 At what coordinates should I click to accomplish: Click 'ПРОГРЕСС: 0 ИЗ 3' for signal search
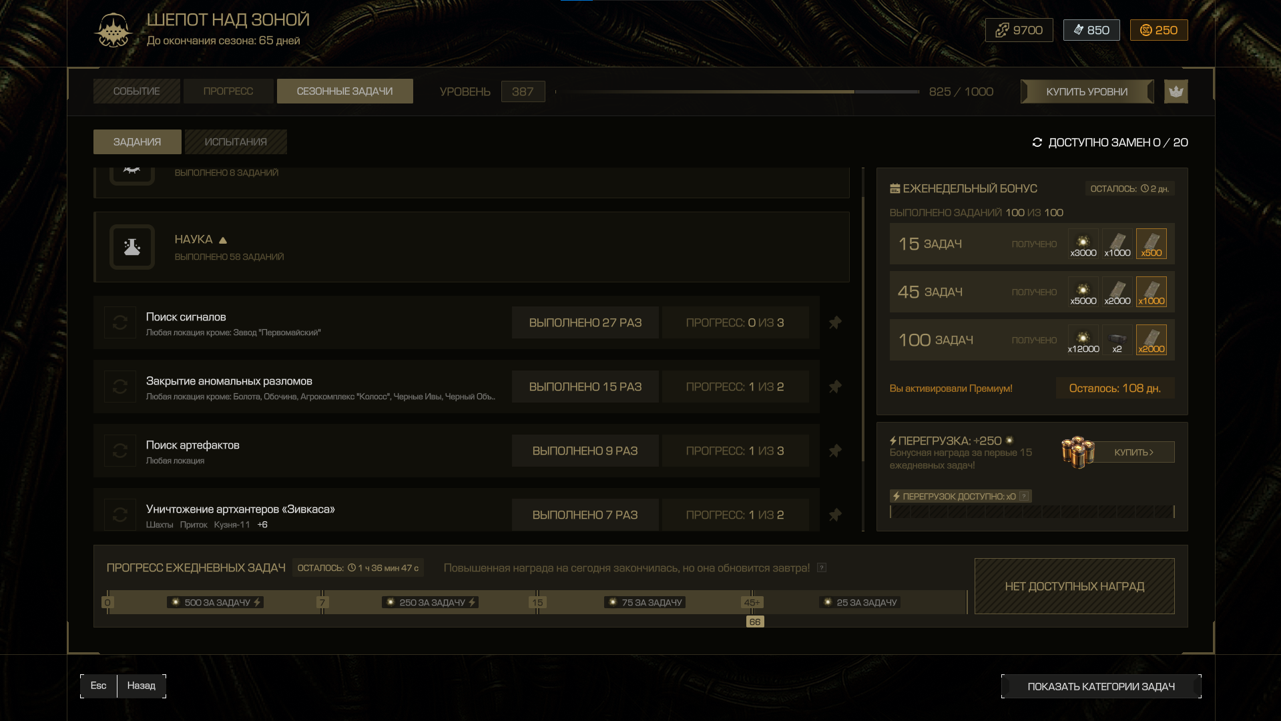pyautogui.click(x=735, y=322)
